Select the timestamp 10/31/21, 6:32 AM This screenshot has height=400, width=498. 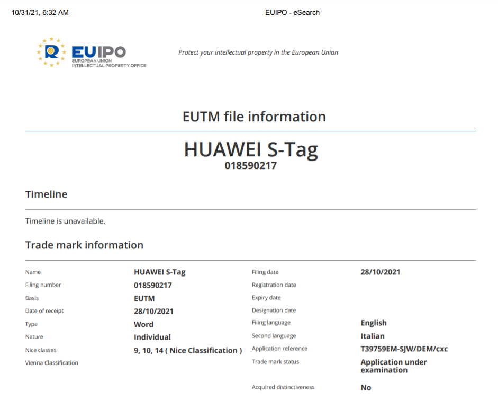pyautogui.click(x=39, y=12)
